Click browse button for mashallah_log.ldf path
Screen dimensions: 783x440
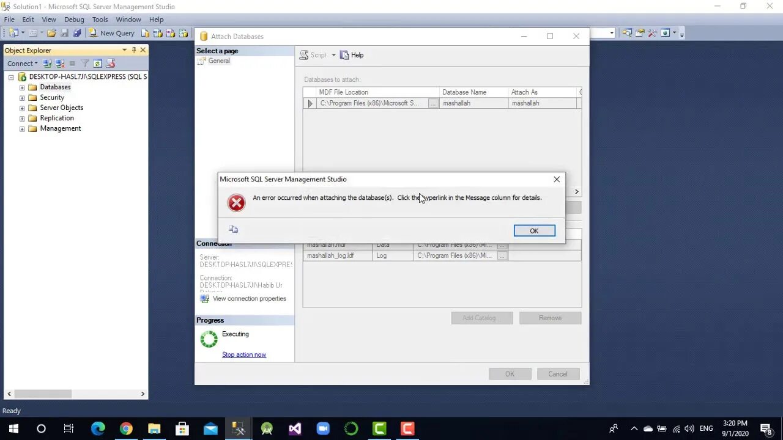tap(502, 255)
